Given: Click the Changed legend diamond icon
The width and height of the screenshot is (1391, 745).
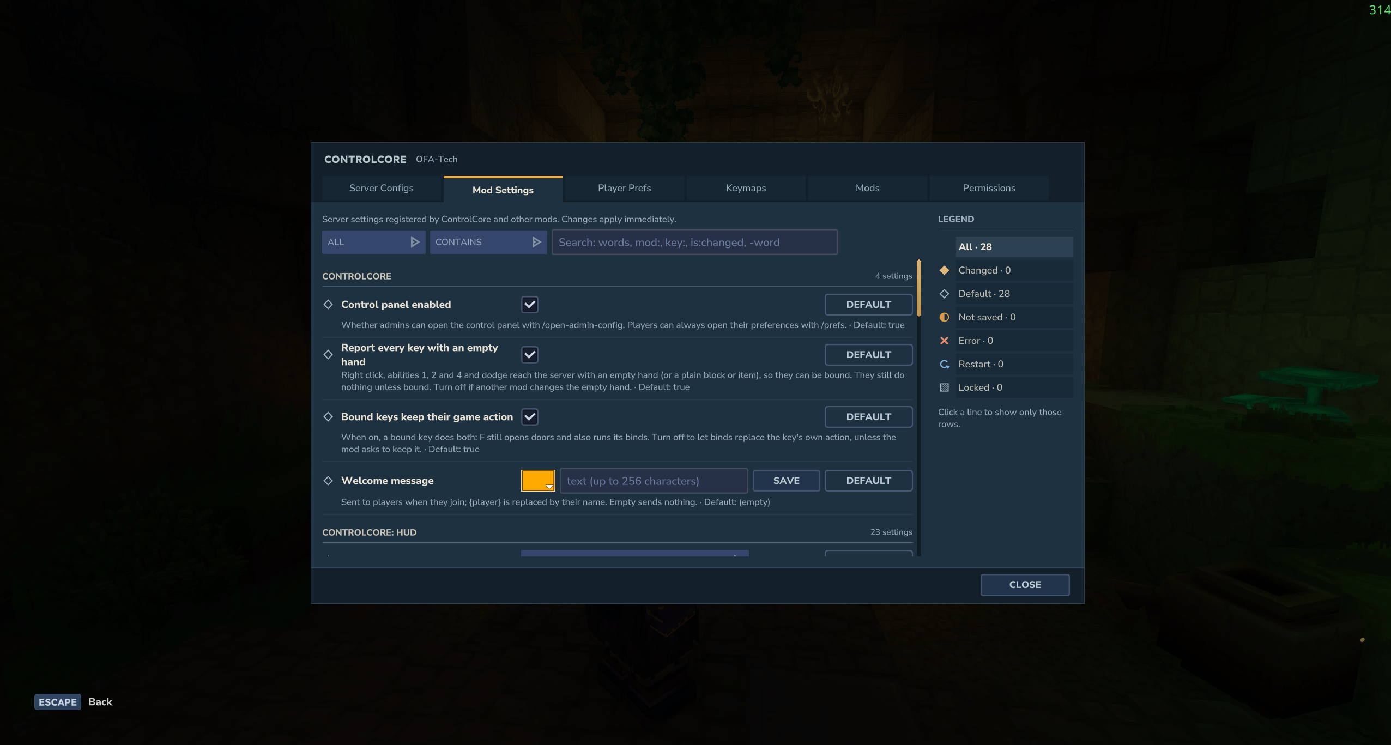Looking at the screenshot, I should click(x=944, y=270).
